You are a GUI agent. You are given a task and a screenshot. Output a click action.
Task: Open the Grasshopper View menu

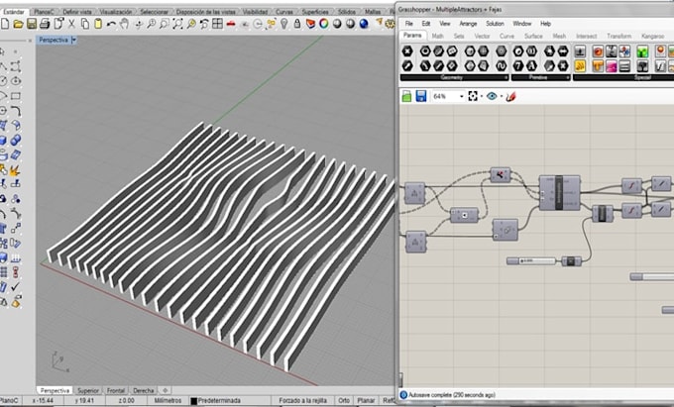click(444, 24)
